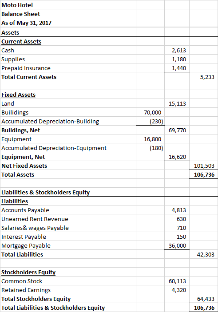218x312 pixels.
Task: Select the Supplies value 1,180
Action: pyautogui.click(x=179, y=59)
